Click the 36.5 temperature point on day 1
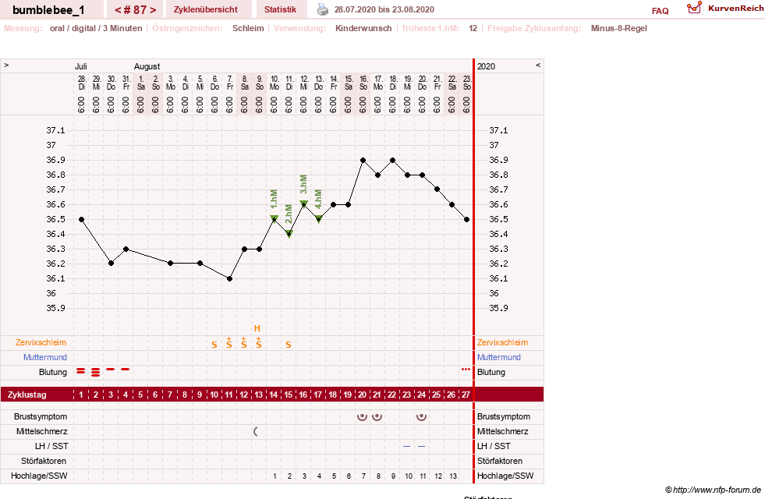Screen dimensions: 765x499 (81, 220)
